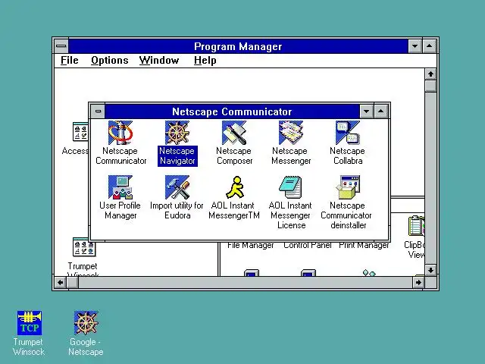Click the vertical scrollbar down arrow

[x=430, y=270]
